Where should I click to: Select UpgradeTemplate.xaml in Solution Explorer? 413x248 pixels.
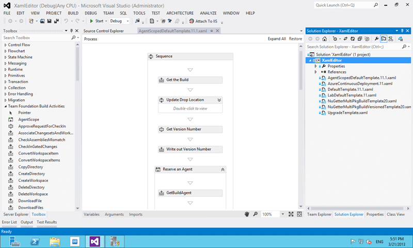pos(347,113)
